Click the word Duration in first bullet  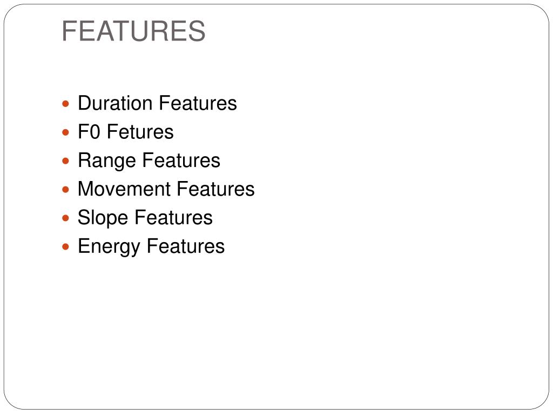click(x=115, y=103)
